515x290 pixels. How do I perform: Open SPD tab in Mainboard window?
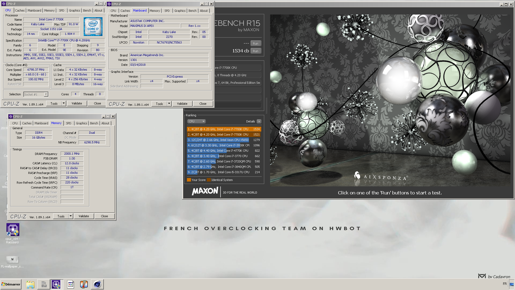167,11
